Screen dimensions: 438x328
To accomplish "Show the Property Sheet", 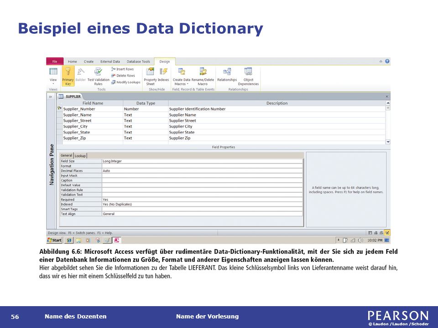I will (150, 76).
